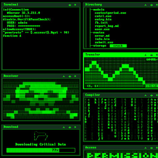Collapse the routes folder in Directory
Screen dimensions: 158x158
(99, 32)
